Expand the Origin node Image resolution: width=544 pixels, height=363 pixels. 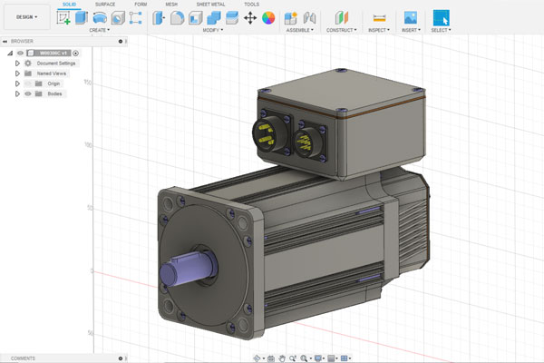(17, 83)
